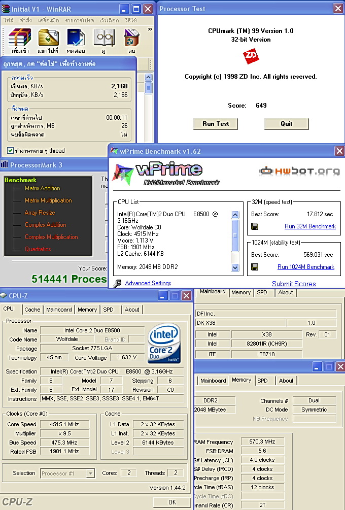Click the ZD logo in Processor Test
Screen dimensions: 345x510
(251, 56)
